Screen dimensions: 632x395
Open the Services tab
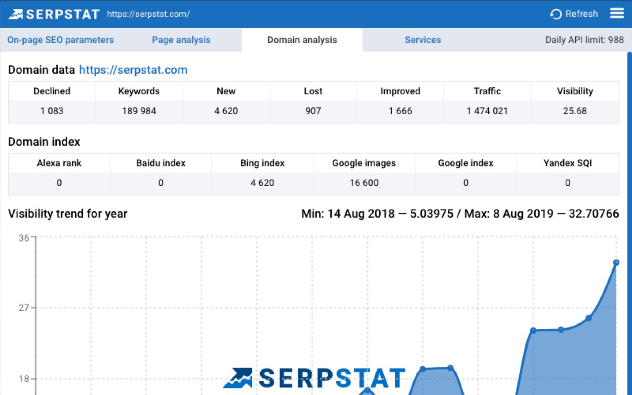(x=423, y=40)
